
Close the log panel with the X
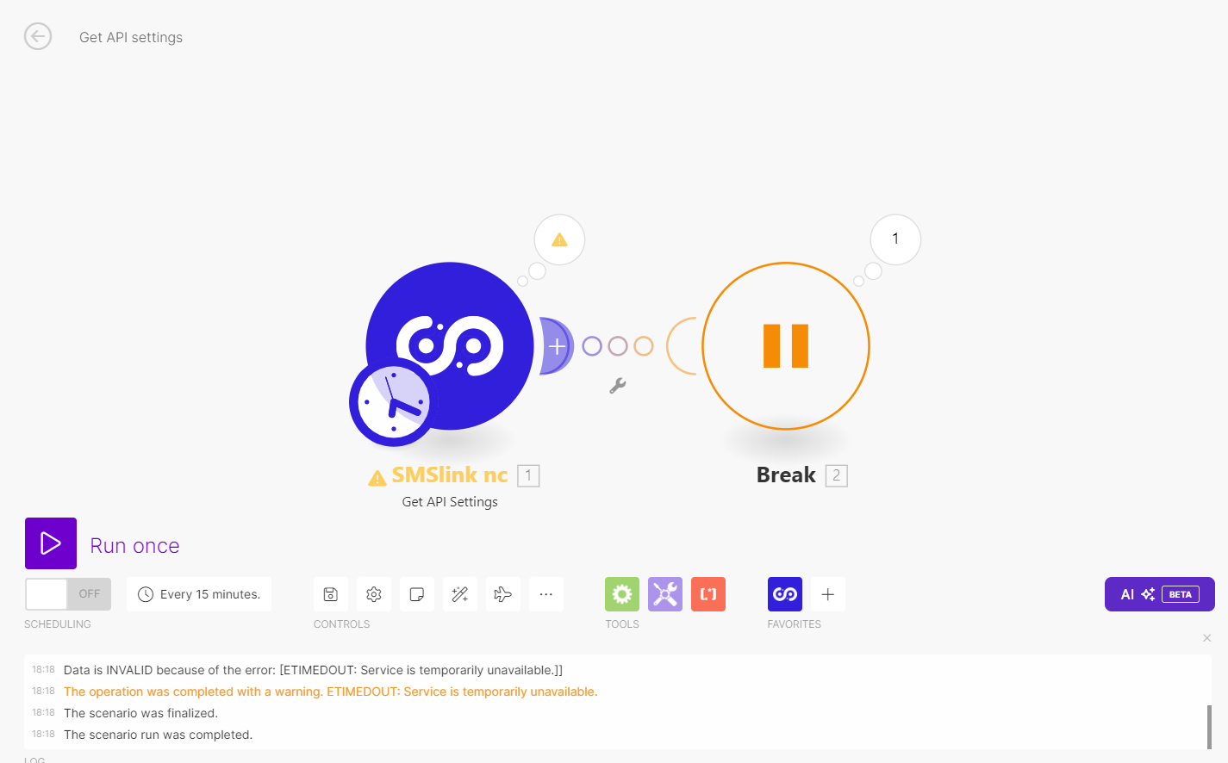point(1207,638)
